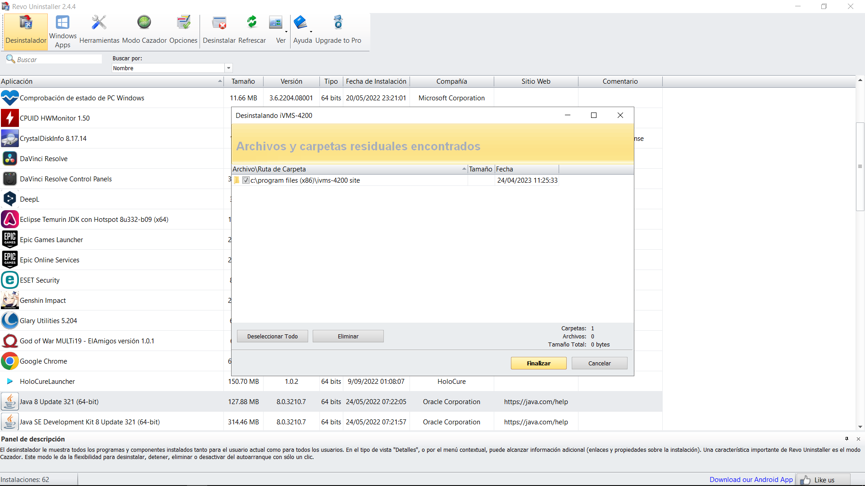The height and width of the screenshot is (486, 865).
Task: Sort by Aplicación column header
Action: [112, 81]
